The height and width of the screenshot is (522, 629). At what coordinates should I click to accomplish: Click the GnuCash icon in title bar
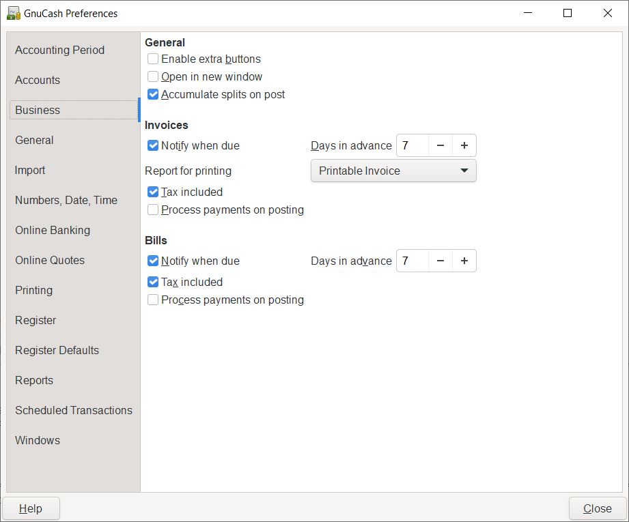13,13
